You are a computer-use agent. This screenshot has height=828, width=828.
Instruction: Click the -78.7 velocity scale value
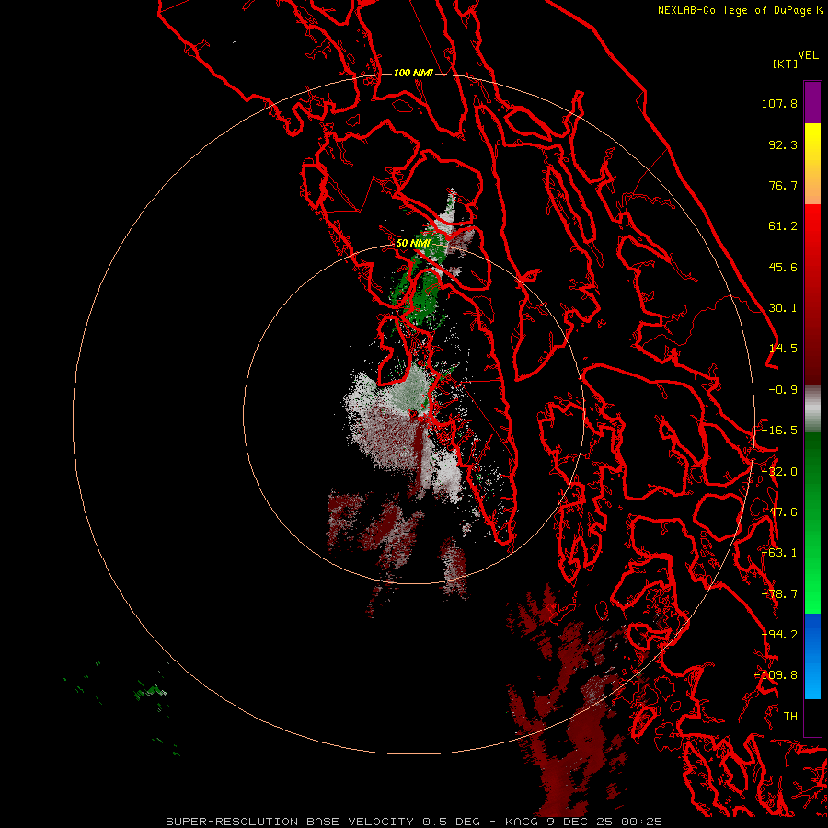tap(779, 594)
